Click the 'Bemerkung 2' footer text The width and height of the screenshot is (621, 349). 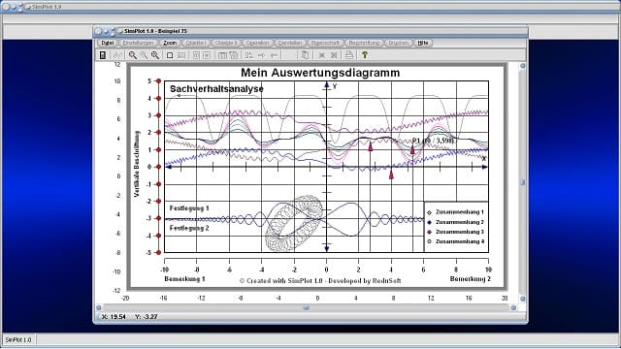(x=470, y=279)
